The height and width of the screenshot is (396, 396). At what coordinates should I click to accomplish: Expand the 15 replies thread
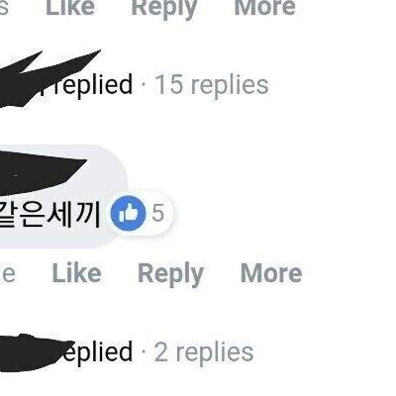pyautogui.click(x=212, y=85)
